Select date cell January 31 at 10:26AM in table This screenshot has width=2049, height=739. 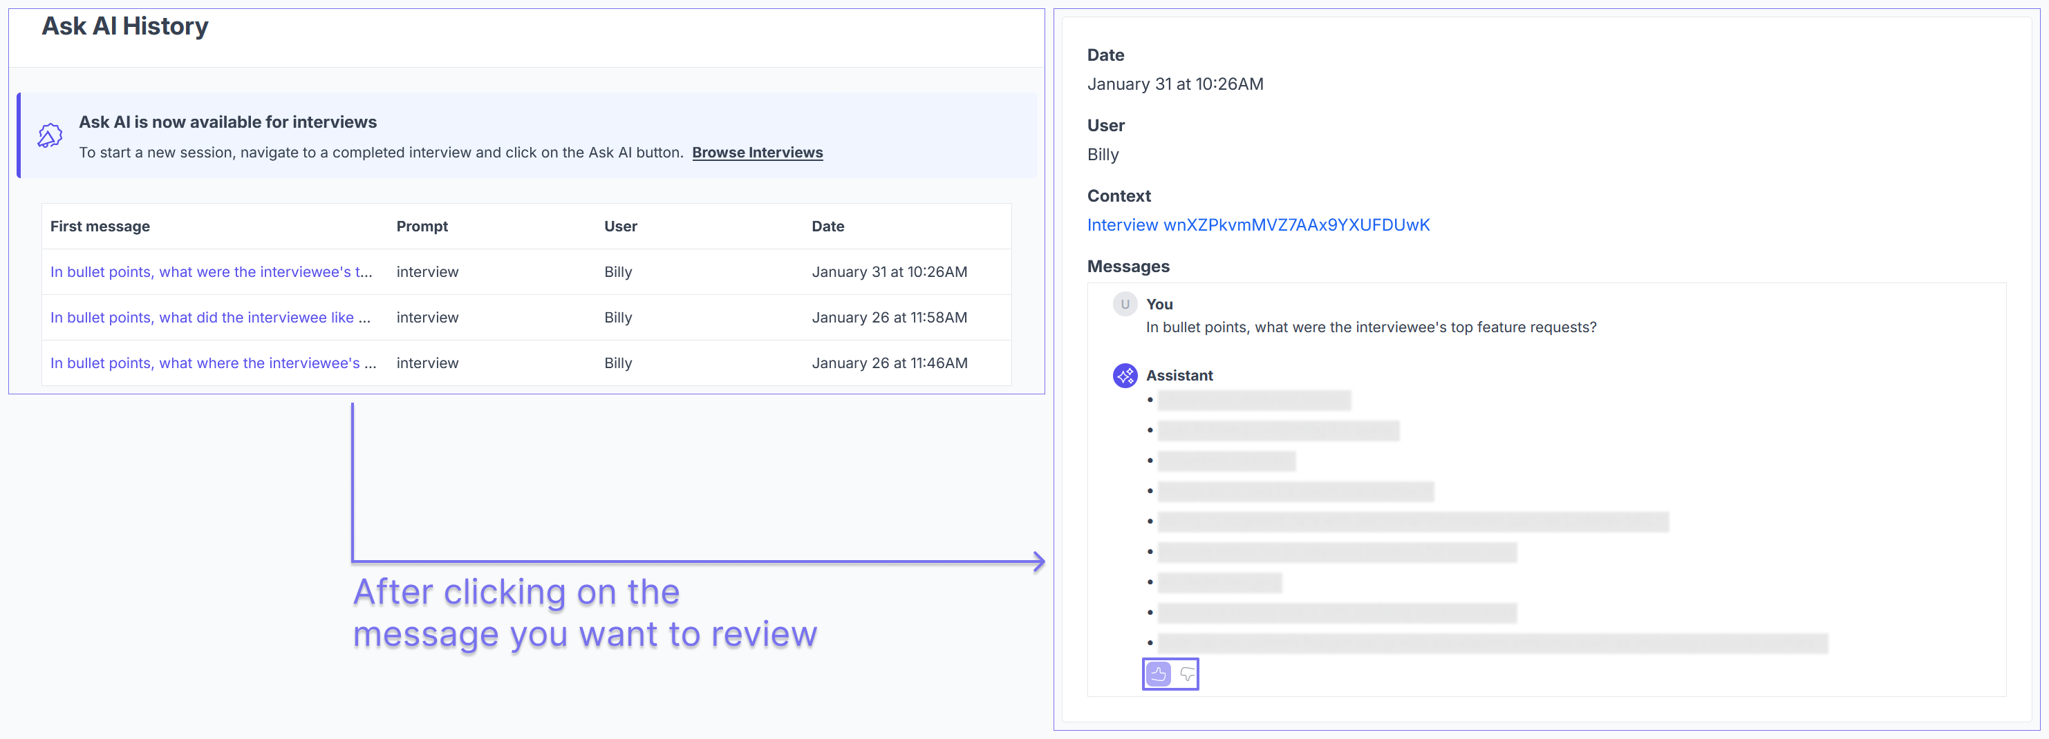(889, 271)
